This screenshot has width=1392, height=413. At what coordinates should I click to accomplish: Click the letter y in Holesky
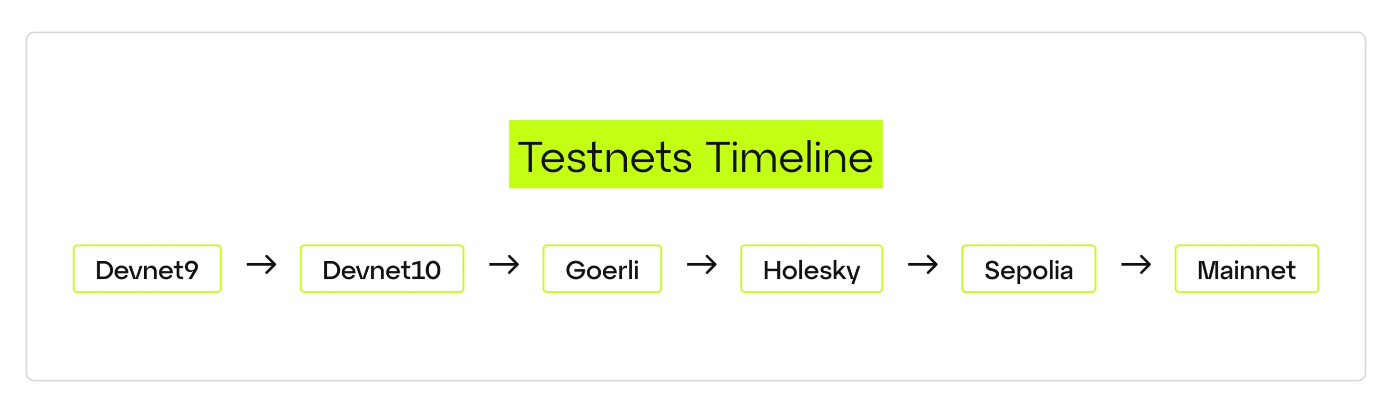pyautogui.click(x=852, y=272)
